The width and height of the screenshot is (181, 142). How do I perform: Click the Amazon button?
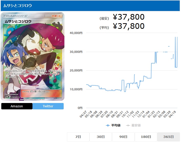point(17,106)
